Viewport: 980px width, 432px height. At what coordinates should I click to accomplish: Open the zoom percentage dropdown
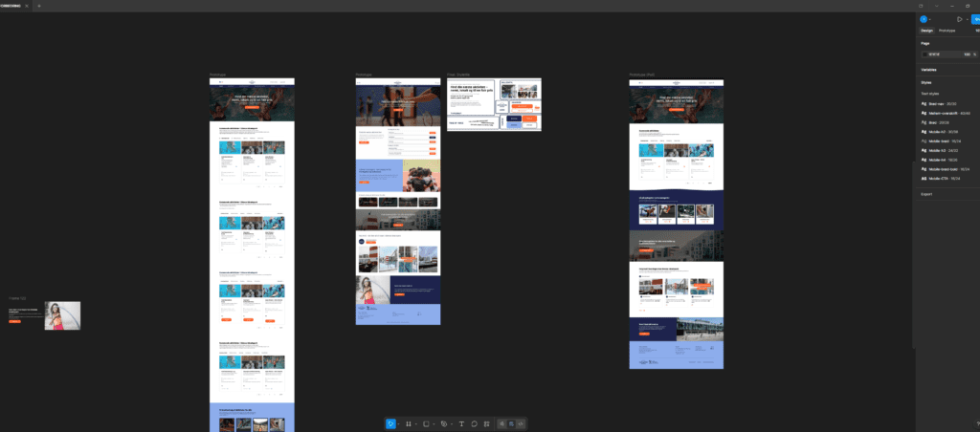pyautogui.click(x=977, y=30)
